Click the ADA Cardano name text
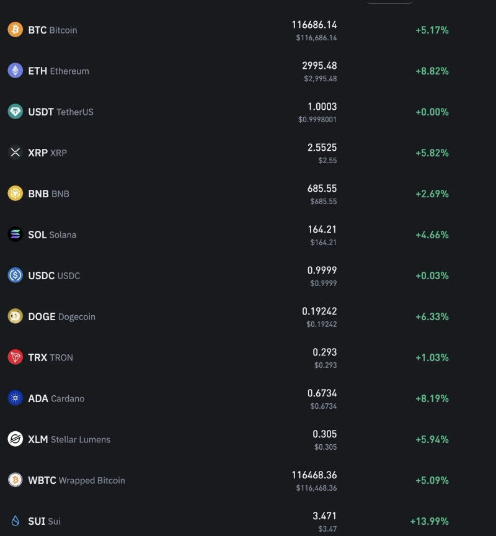 [56, 398]
